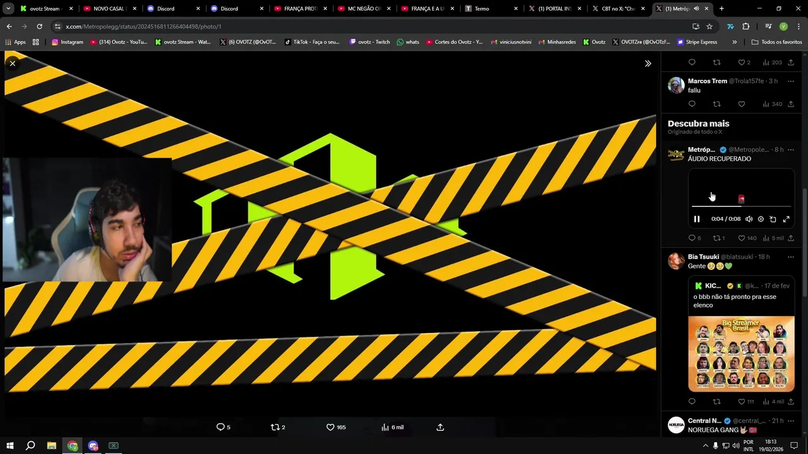Reload the current page
808x454 pixels.
[39, 26]
